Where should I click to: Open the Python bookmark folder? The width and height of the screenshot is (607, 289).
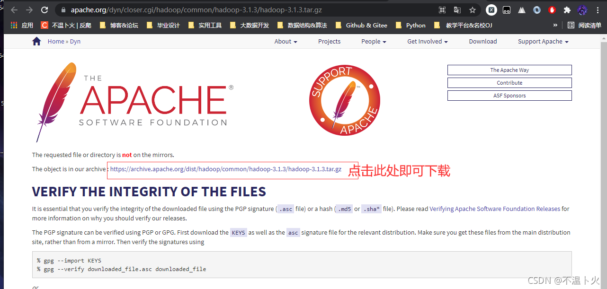[x=410, y=26]
